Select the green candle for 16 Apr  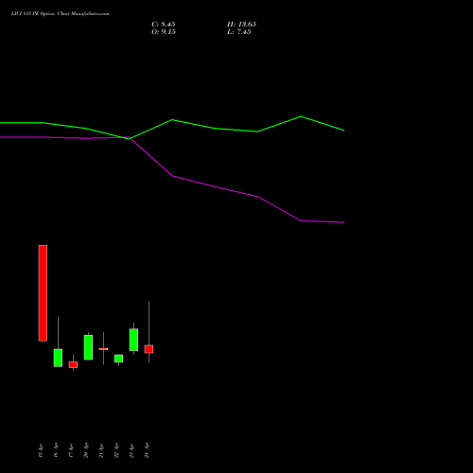point(58,358)
